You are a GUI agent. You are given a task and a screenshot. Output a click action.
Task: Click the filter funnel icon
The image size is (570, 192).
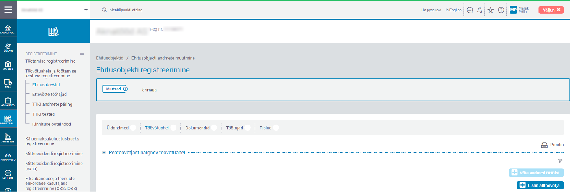(x=560, y=161)
